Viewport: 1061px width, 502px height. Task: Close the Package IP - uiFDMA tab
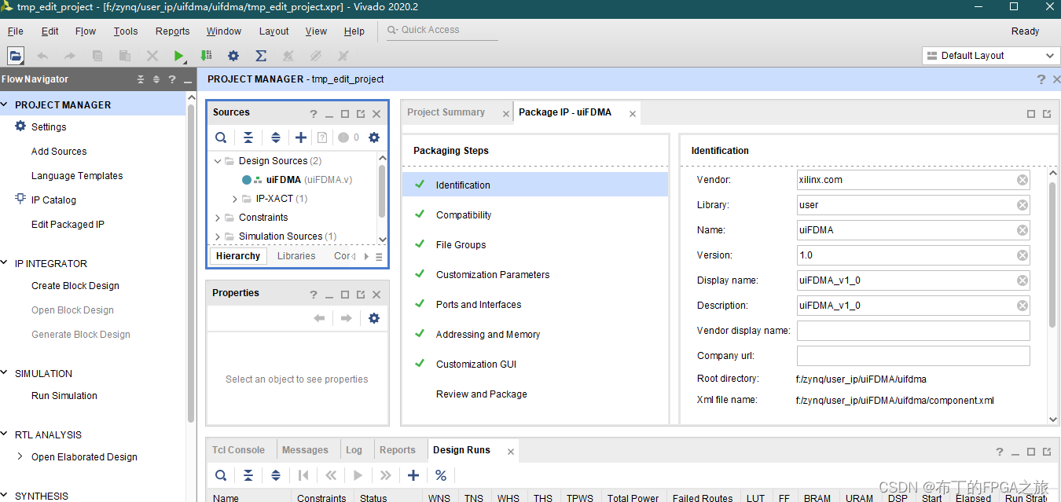[x=633, y=114]
